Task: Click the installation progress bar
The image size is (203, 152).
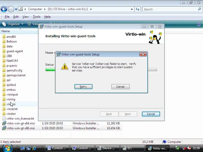Action: tap(101, 69)
